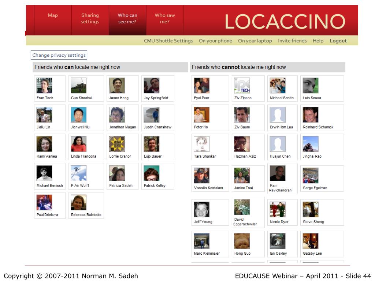Open Hazman Aziz's profile photo
The width and height of the screenshot is (375, 281).
tap(242, 144)
